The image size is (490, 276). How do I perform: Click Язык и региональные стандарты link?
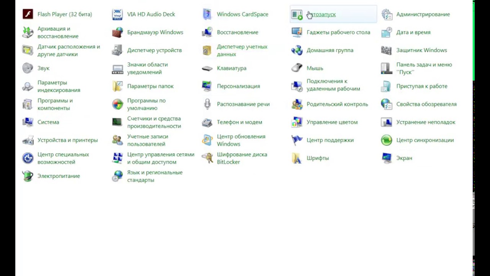tap(155, 176)
